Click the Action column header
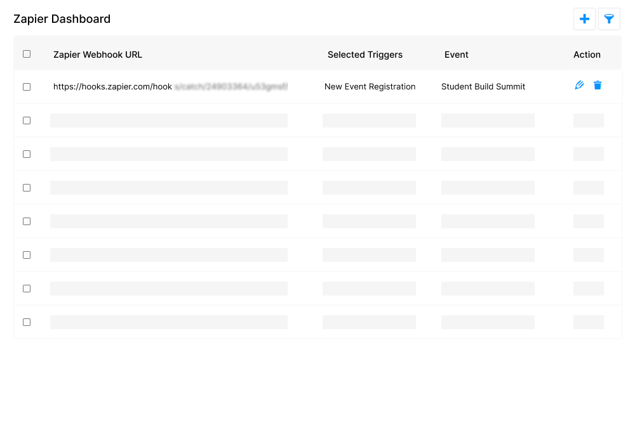This screenshot has width=635, height=423. [x=586, y=55]
